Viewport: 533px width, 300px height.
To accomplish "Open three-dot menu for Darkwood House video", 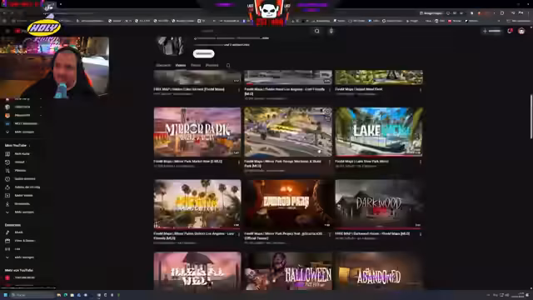I will tap(421, 234).
